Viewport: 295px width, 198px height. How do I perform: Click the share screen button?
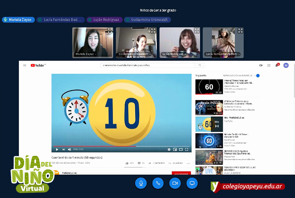click(192, 183)
